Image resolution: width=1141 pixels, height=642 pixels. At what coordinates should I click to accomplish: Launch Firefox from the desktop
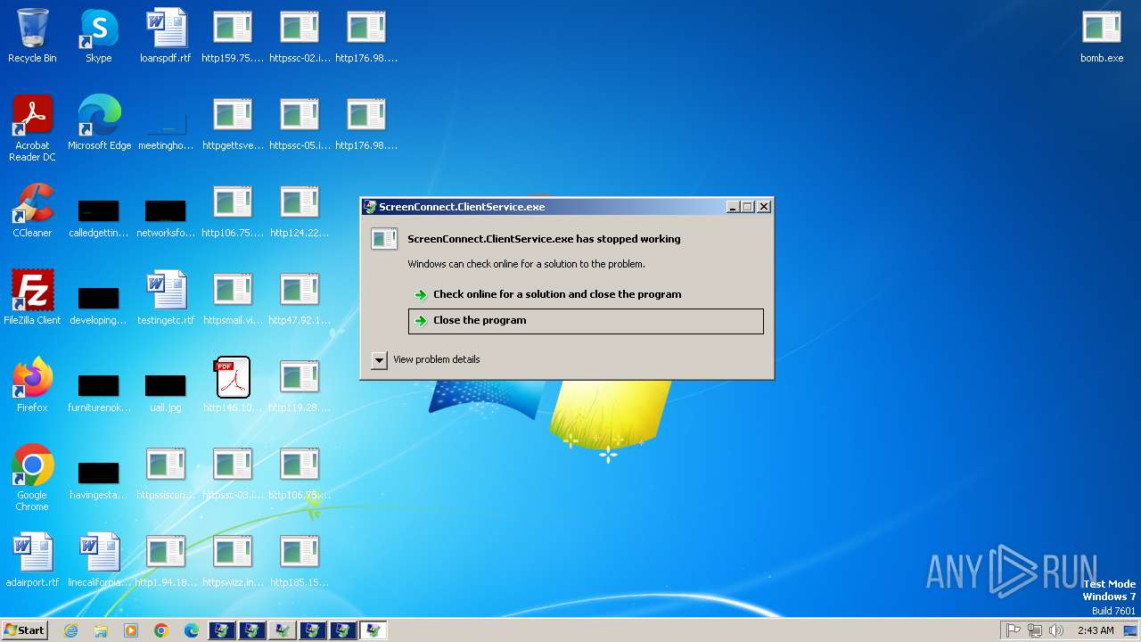click(32, 385)
